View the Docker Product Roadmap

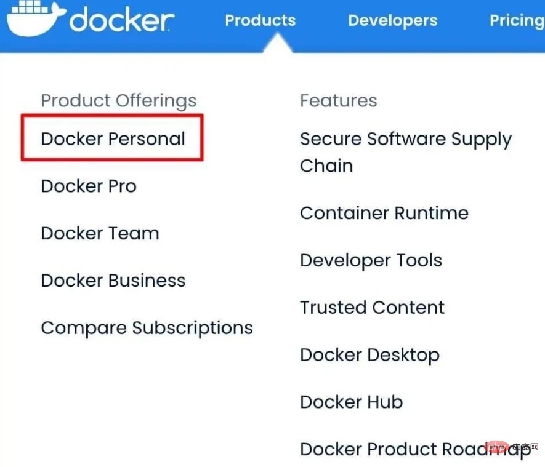coord(416,450)
